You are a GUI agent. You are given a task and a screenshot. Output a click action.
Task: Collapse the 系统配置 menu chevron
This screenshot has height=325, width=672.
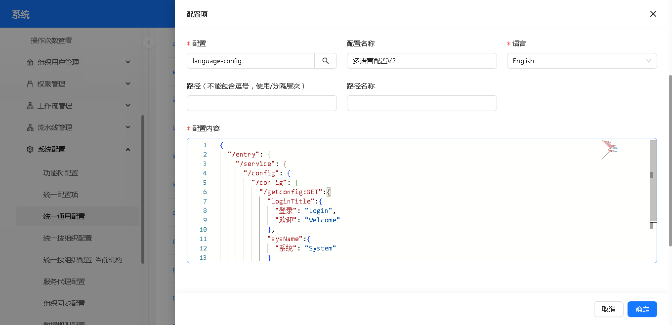(128, 149)
